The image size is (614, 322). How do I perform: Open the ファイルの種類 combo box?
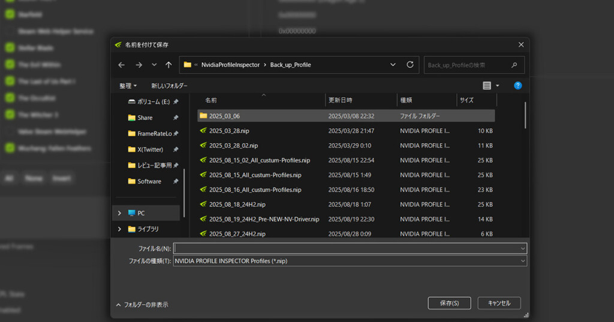(350, 261)
